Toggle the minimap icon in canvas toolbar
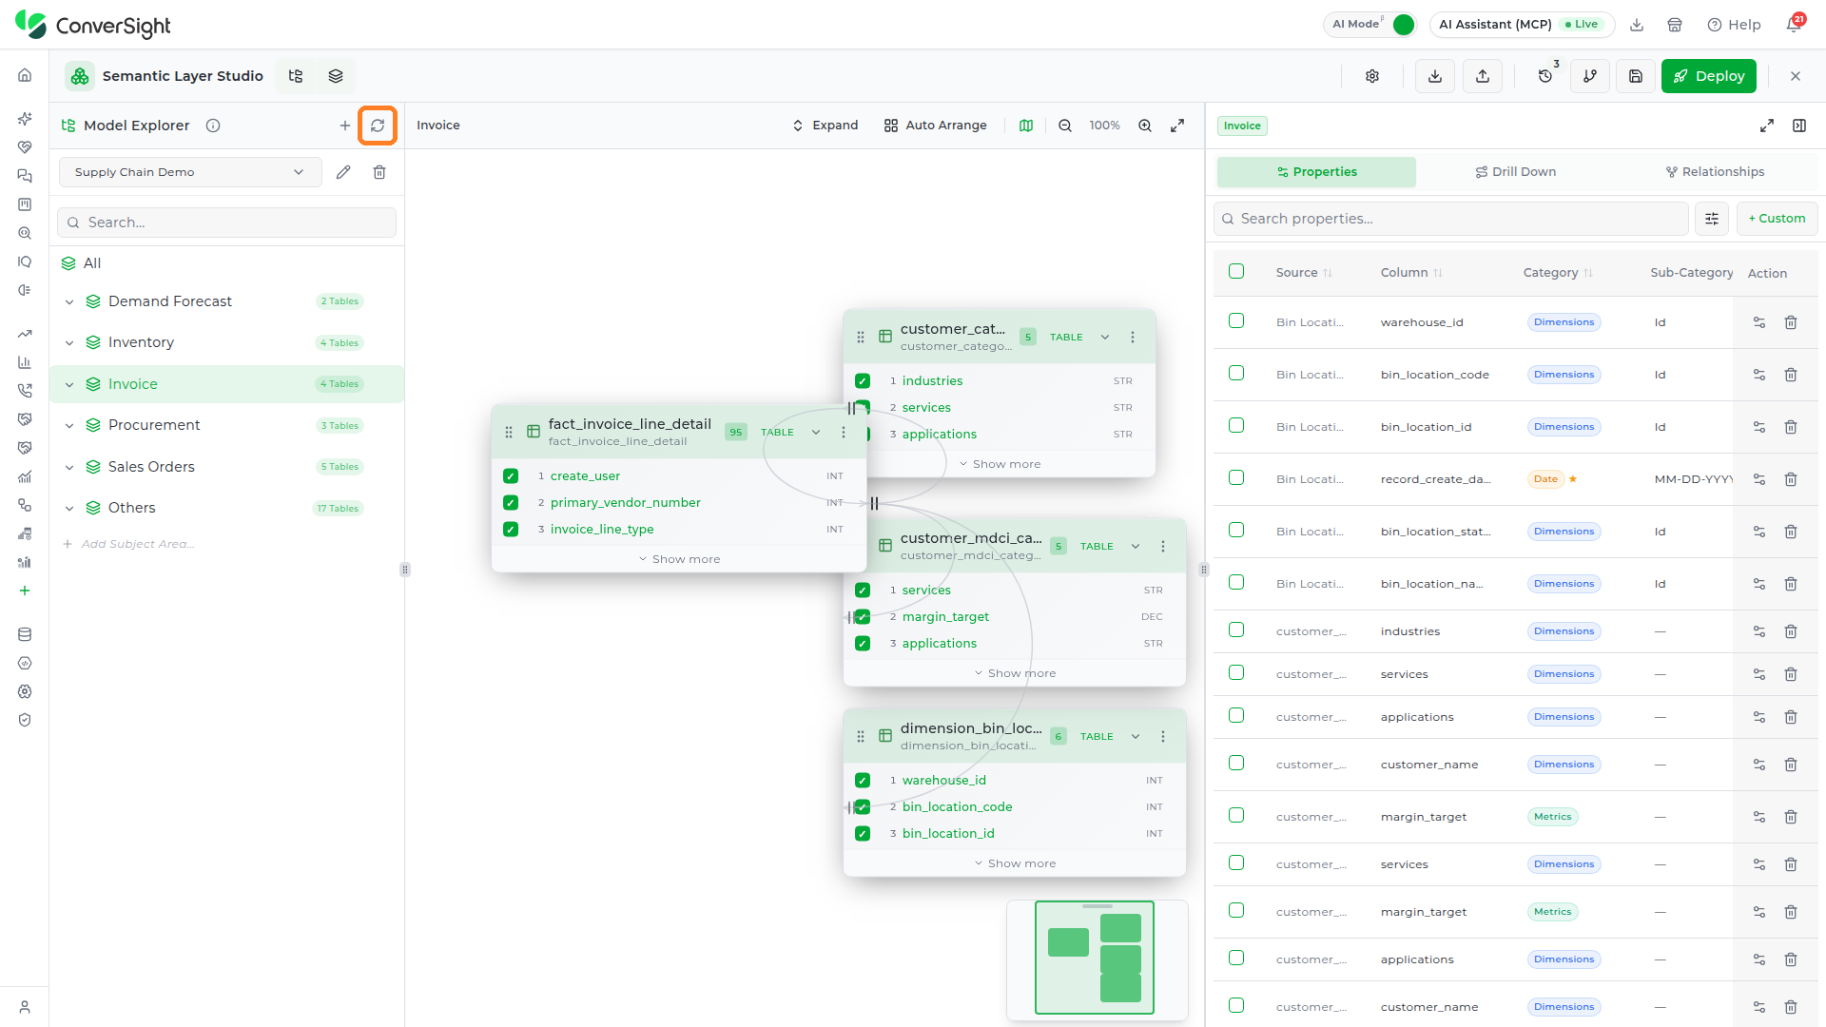 (x=1026, y=126)
